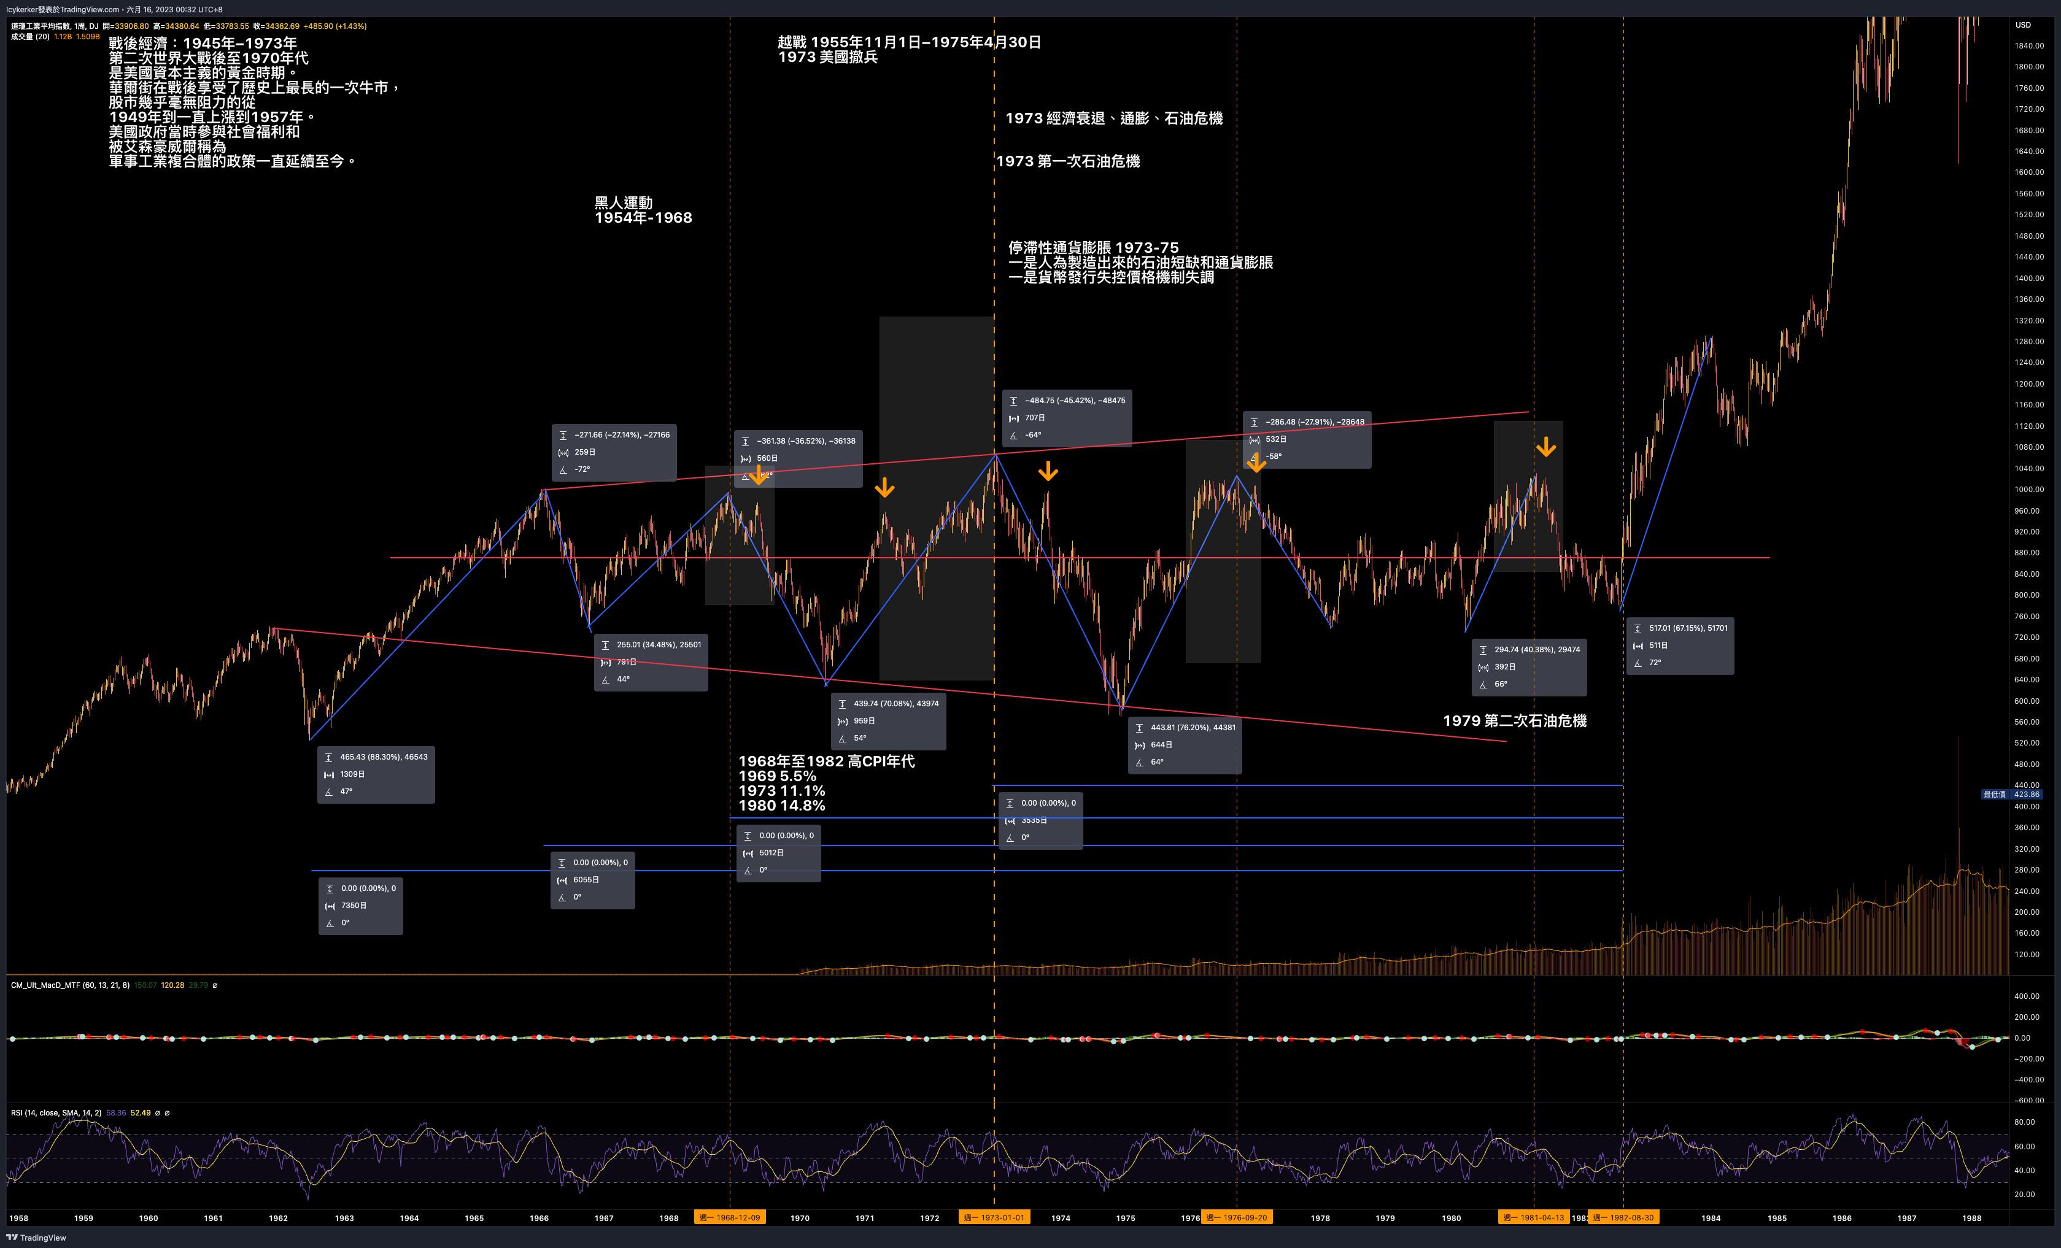Viewport: 2061px width, 1248px height.
Task: Click the 1973-01-01 date marker on time axis
Action: (994, 1218)
